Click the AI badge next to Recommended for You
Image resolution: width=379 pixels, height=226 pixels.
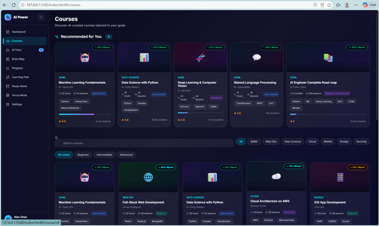tap(109, 37)
